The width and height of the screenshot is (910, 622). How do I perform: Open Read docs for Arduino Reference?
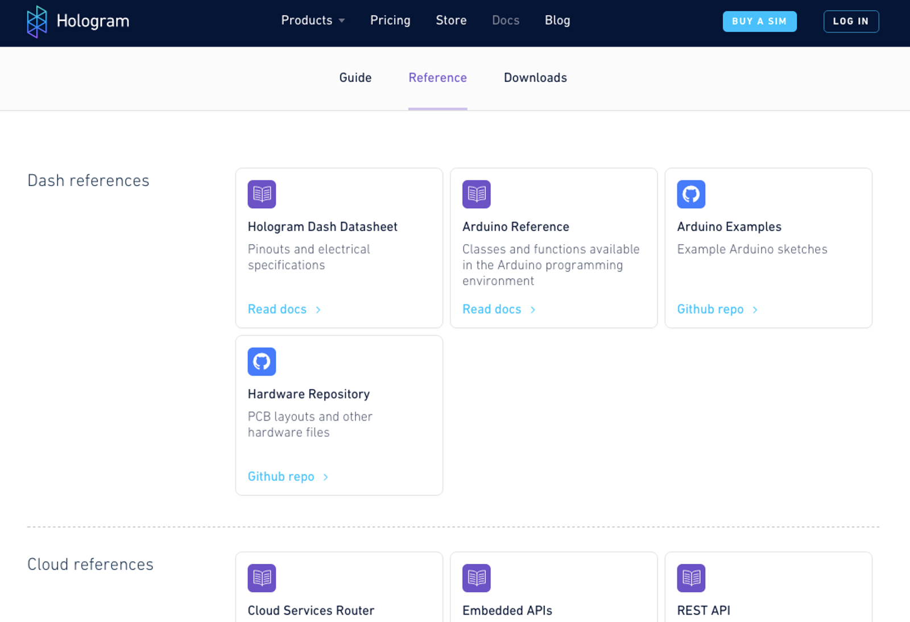click(492, 310)
